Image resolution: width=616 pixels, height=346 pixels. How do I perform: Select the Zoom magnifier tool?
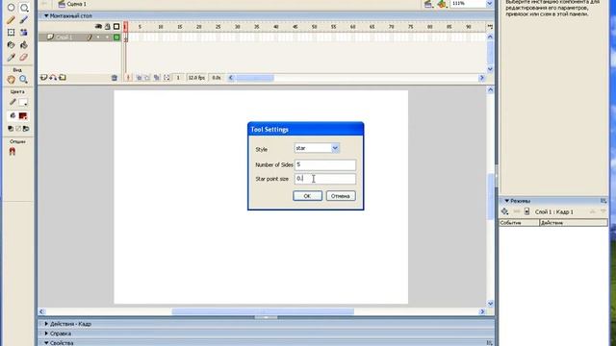24,80
